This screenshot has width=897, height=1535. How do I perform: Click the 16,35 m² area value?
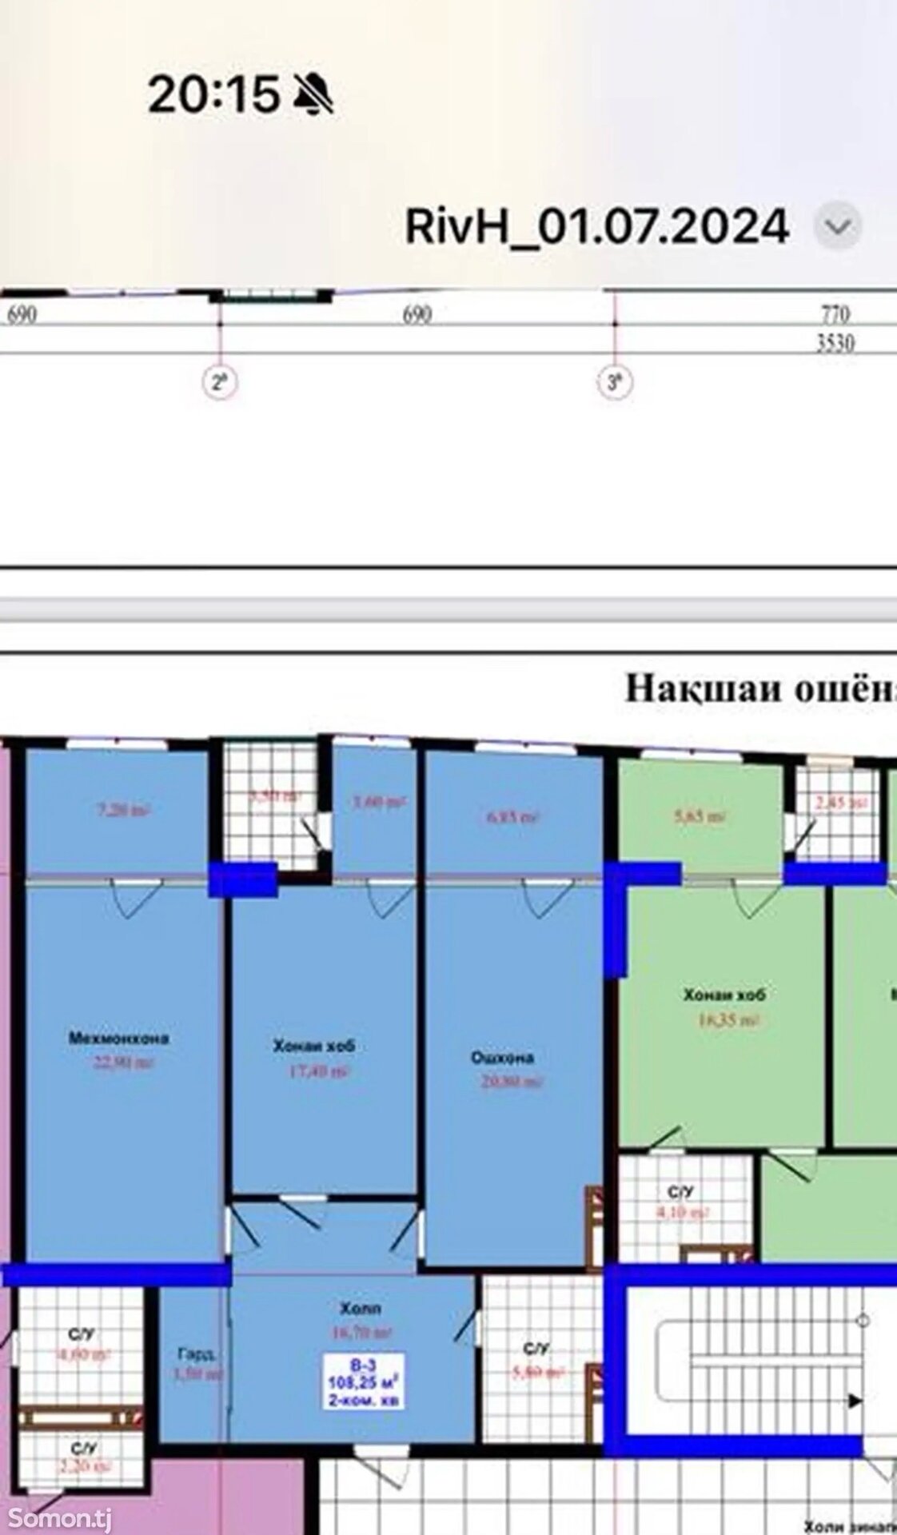pyautogui.click(x=727, y=1020)
